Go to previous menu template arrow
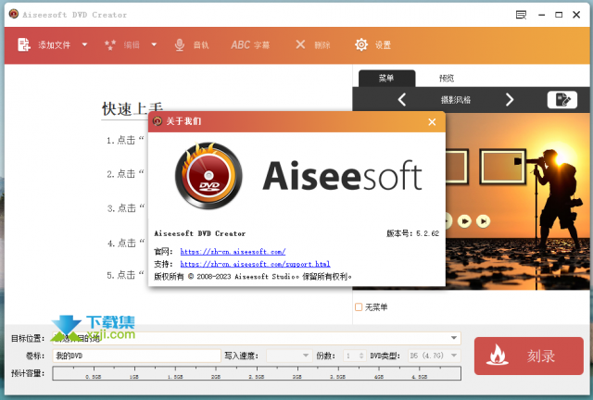 402,100
